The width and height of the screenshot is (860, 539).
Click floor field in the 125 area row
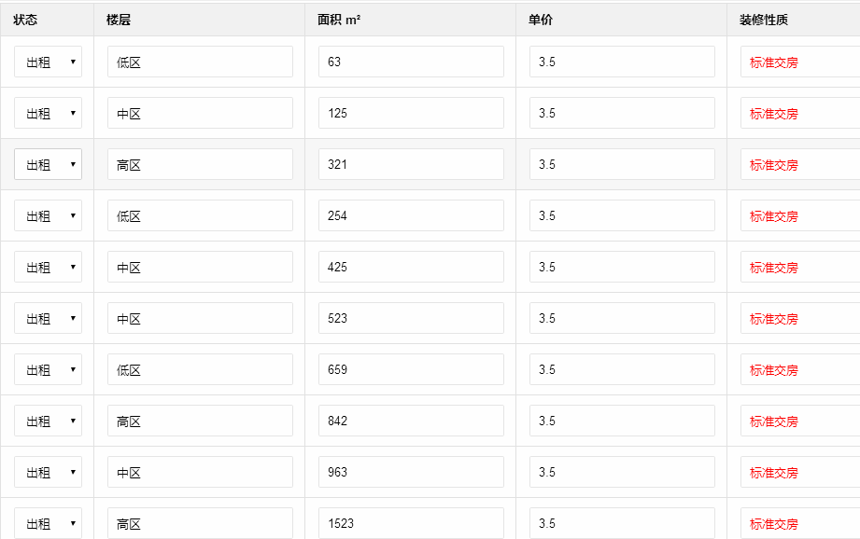tap(200, 114)
